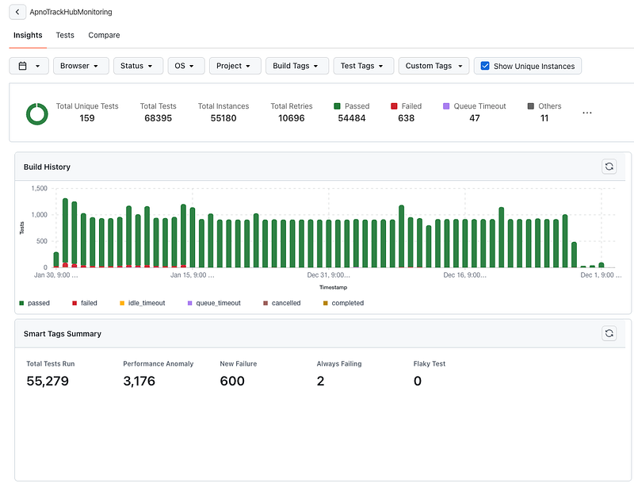Click the tallest bar in Build History
This screenshot has width=634, height=491.
[65, 232]
